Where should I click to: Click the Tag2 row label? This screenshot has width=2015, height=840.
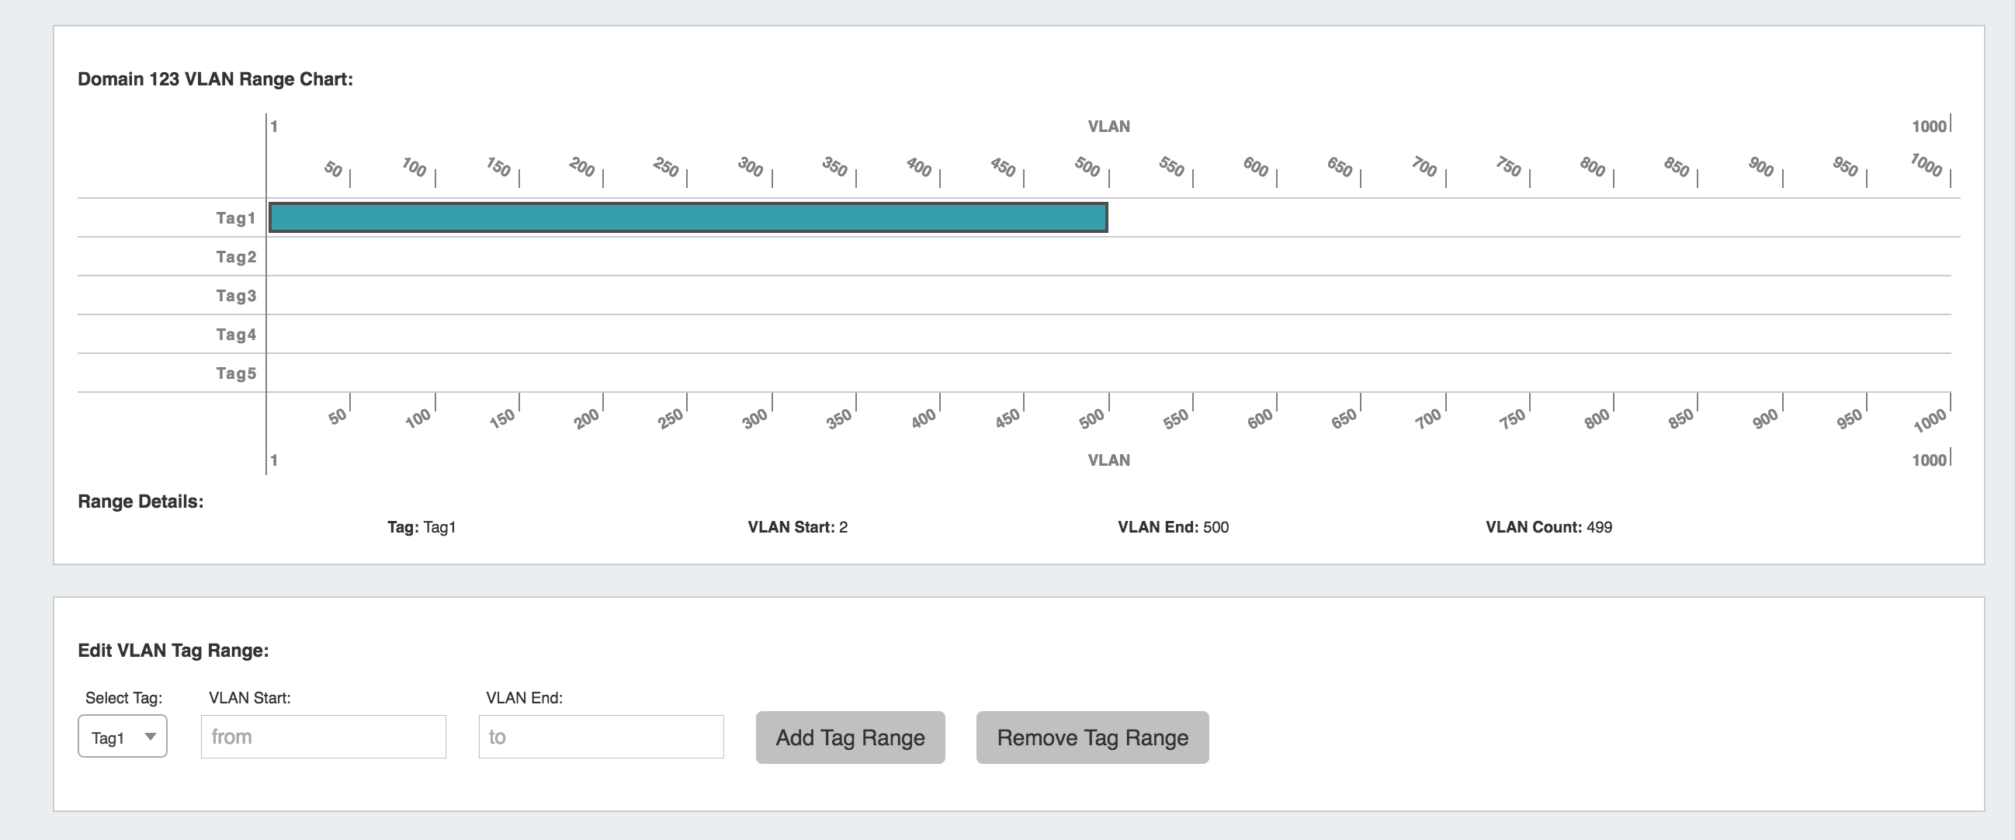[x=235, y=256]
